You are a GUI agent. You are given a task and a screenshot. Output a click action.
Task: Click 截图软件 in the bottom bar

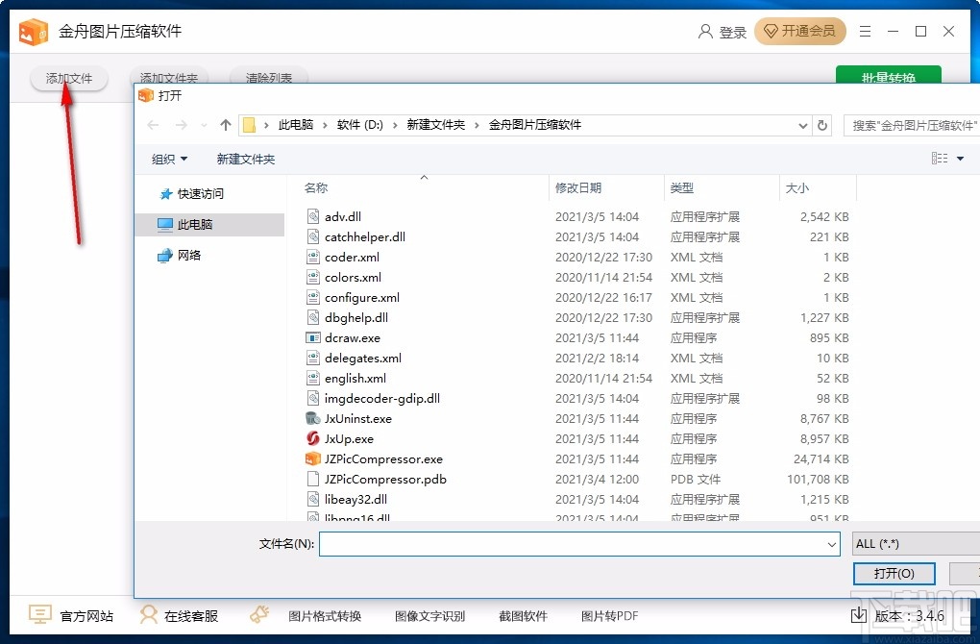coord(523,614)
